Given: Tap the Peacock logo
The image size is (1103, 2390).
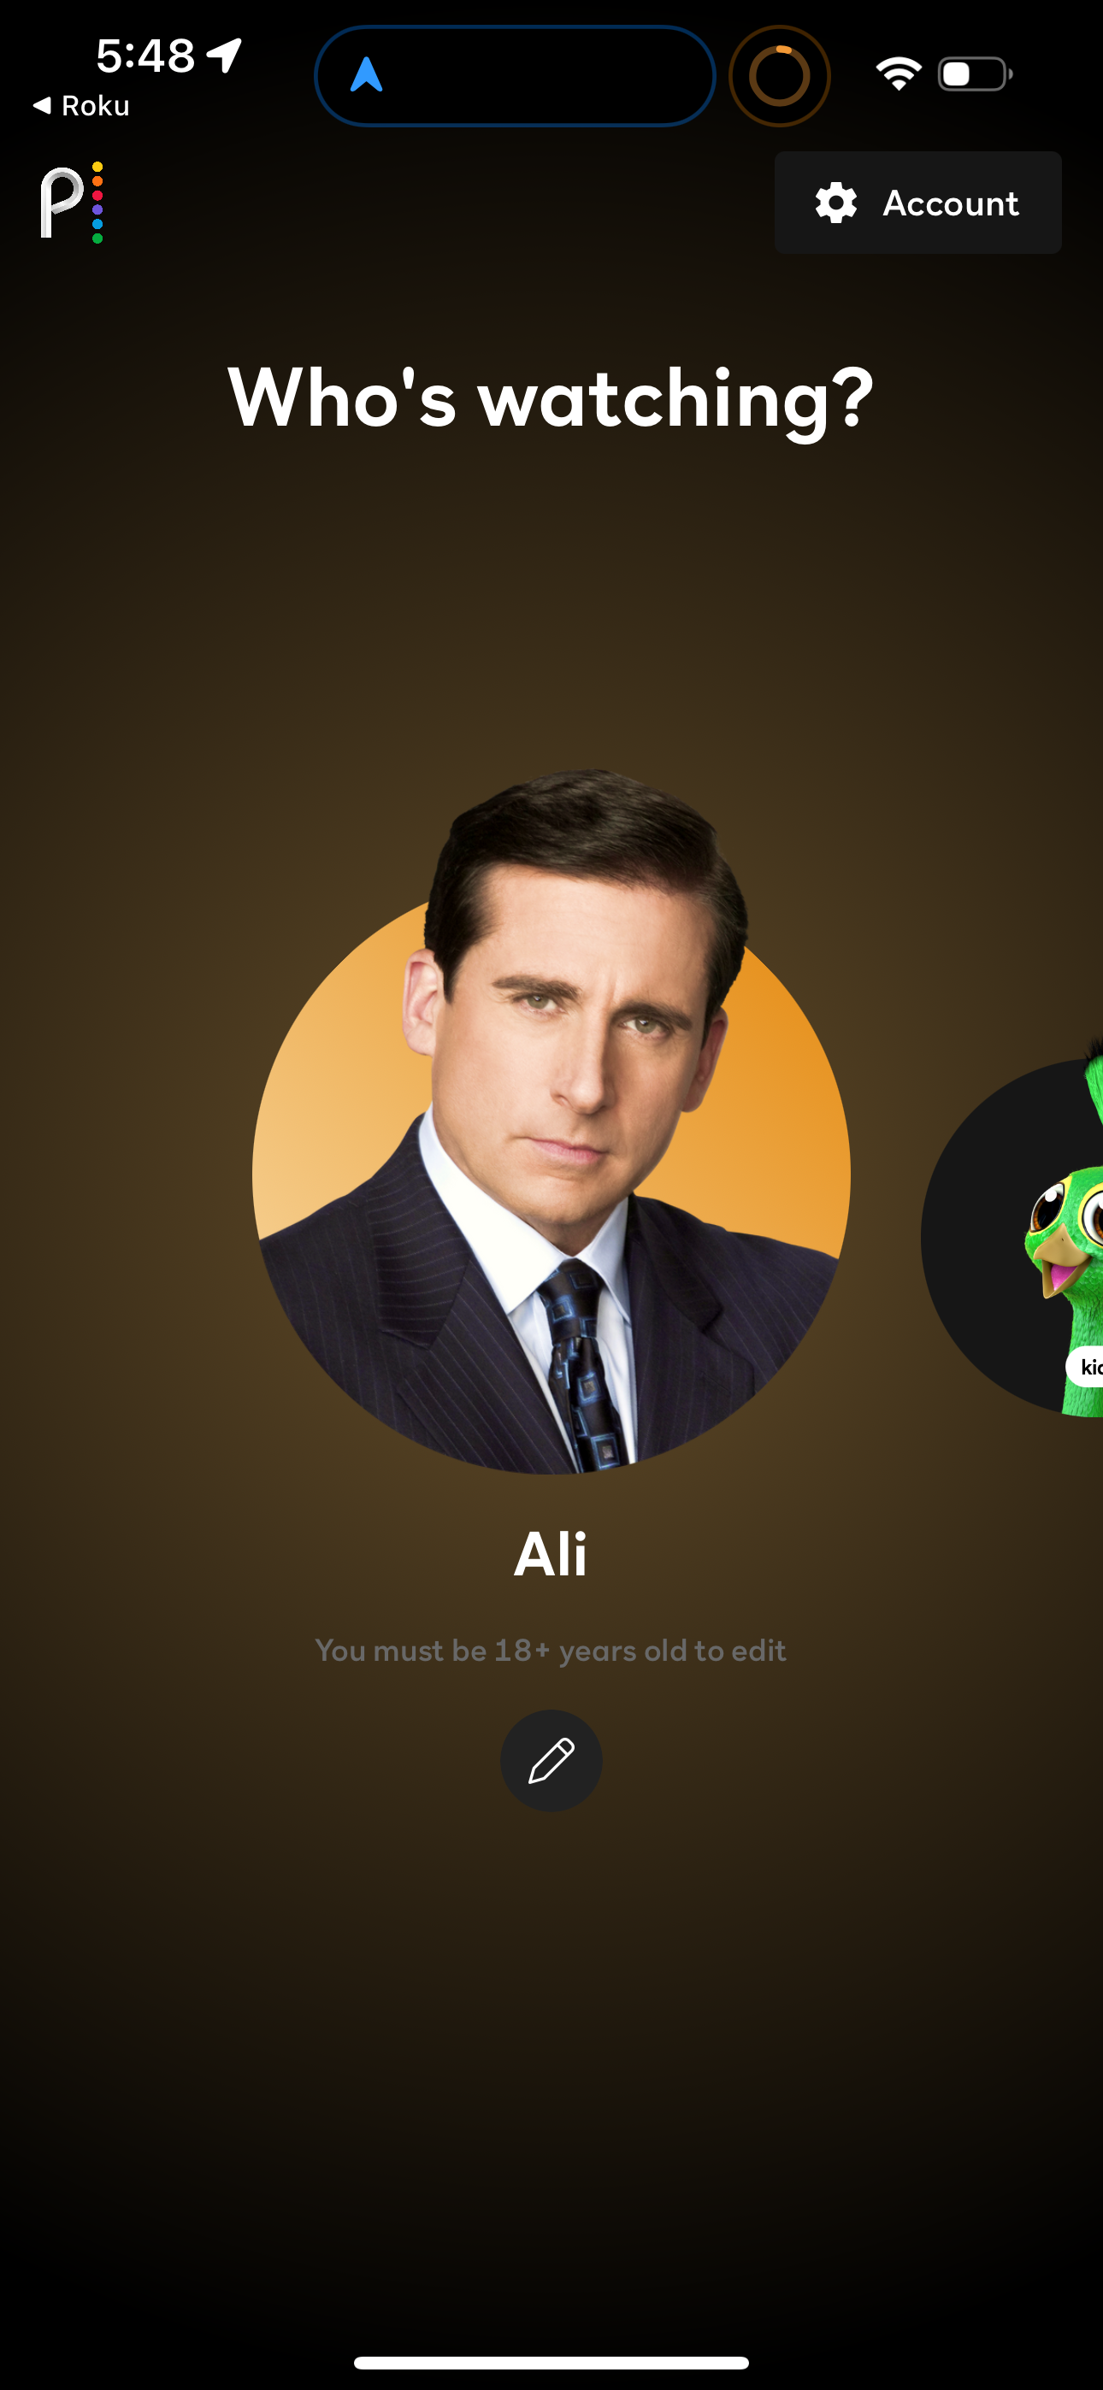Looking at the screenshot, I should tap(72, 203).
